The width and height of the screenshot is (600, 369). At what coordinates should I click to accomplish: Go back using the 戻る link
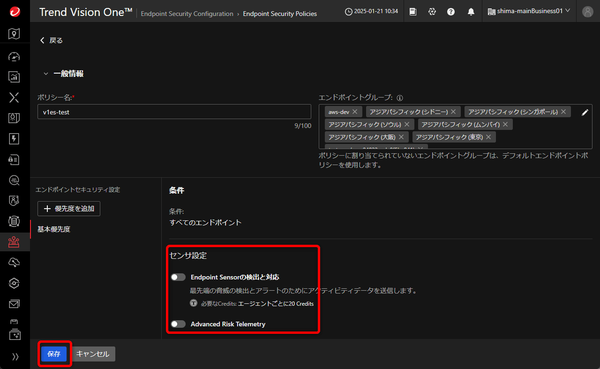[x=52, y=40]
